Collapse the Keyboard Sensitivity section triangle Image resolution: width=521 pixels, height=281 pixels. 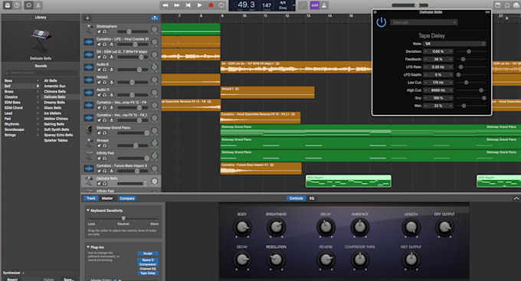click(x=88, y=211)
